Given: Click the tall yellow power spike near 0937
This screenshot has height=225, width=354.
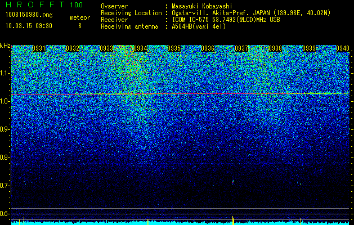Looking at the screenshot, I should pos(233,220).
